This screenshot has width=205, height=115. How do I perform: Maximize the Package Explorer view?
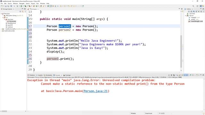[x=25, y=9]
